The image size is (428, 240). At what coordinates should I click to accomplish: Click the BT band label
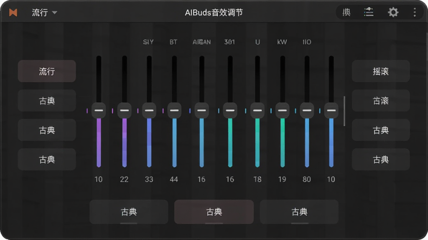click(173, 42)
